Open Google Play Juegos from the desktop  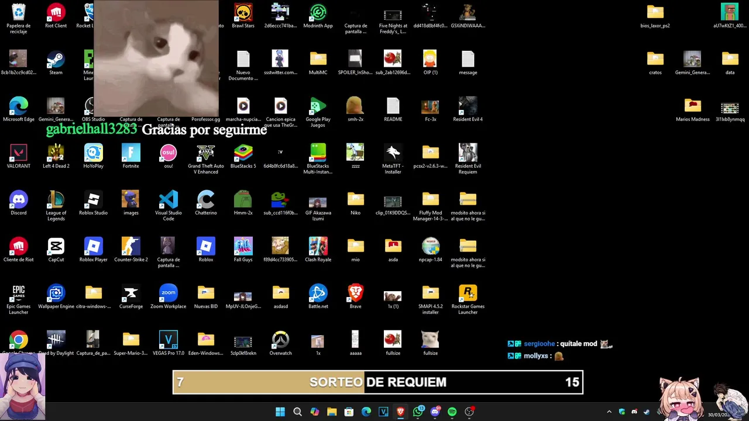coord(318,112)
